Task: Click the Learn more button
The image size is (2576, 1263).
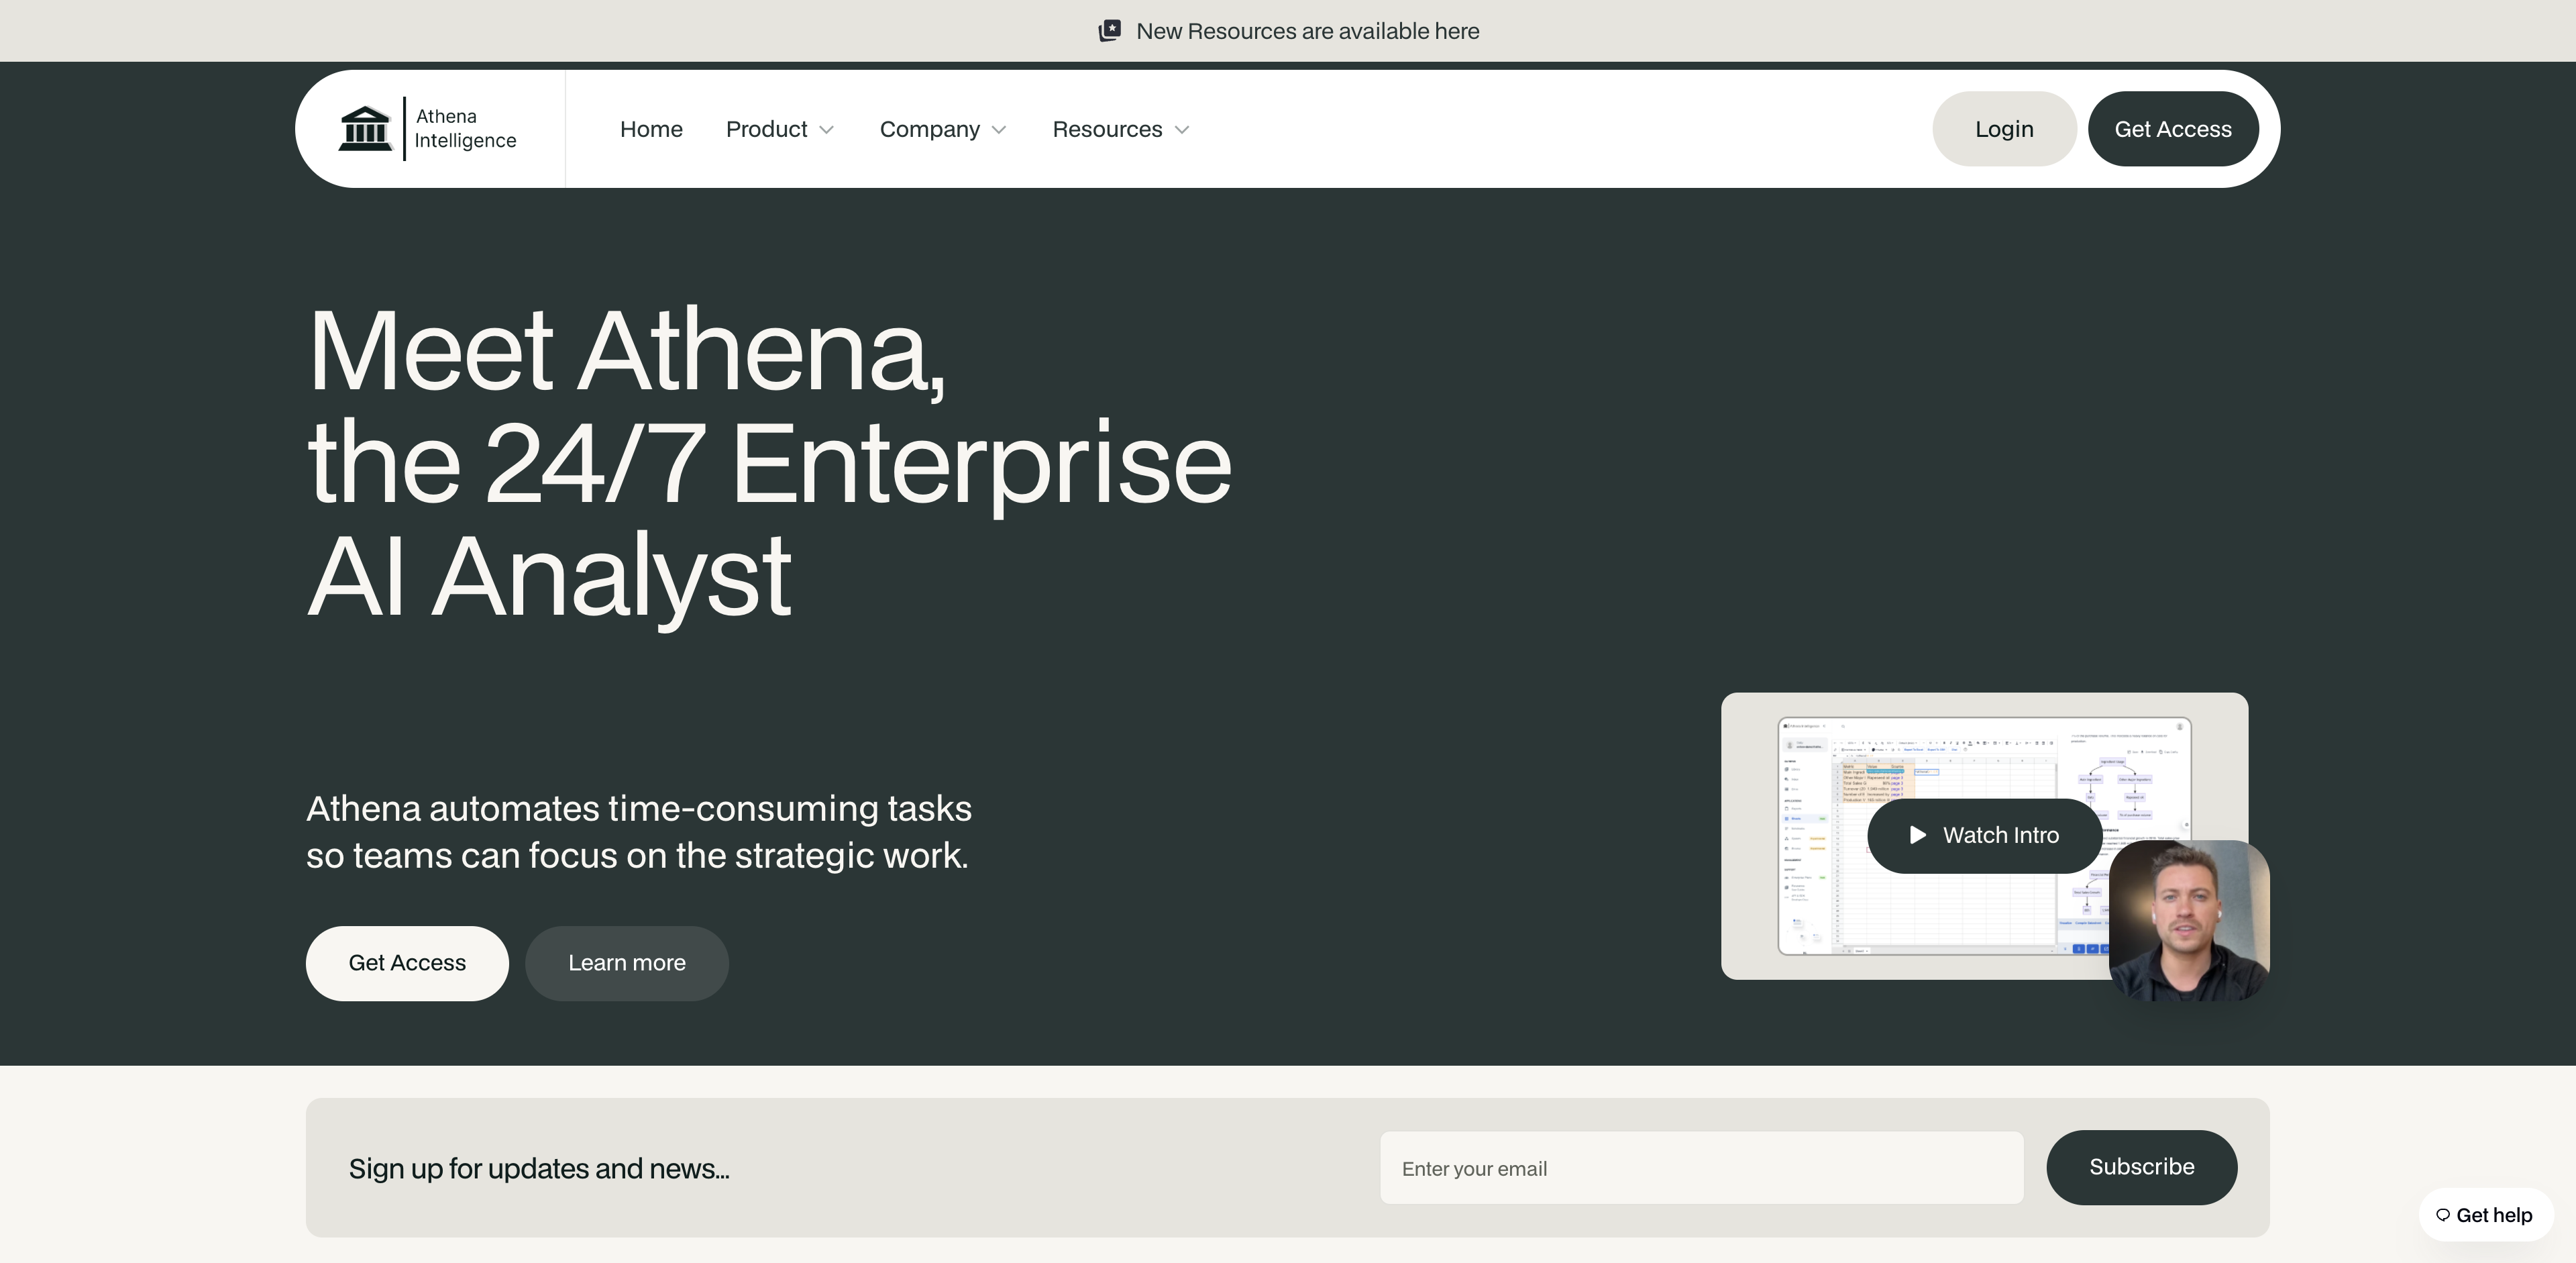Action: [x=627, y=963]
